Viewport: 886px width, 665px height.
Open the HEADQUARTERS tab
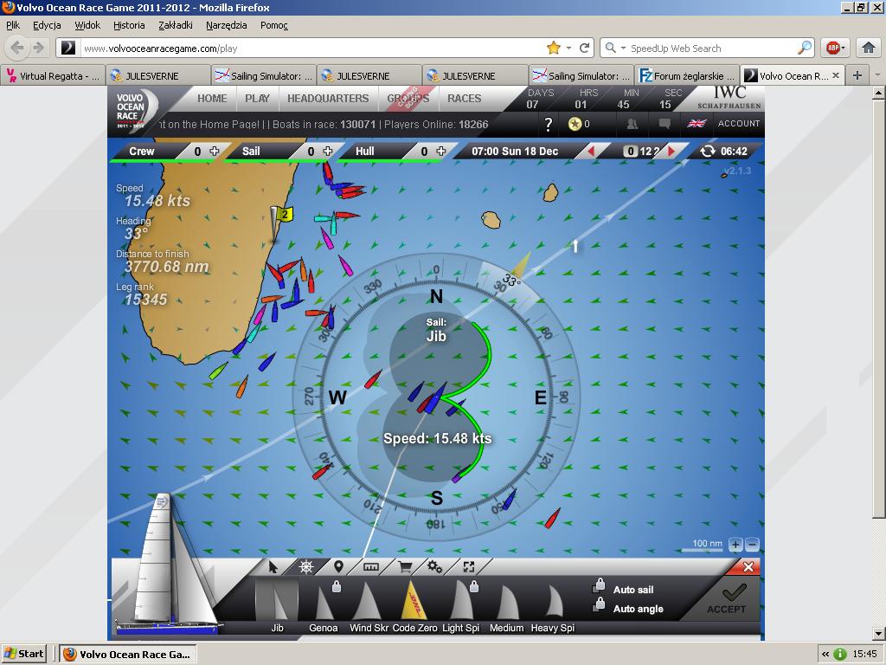click(328, 99)
